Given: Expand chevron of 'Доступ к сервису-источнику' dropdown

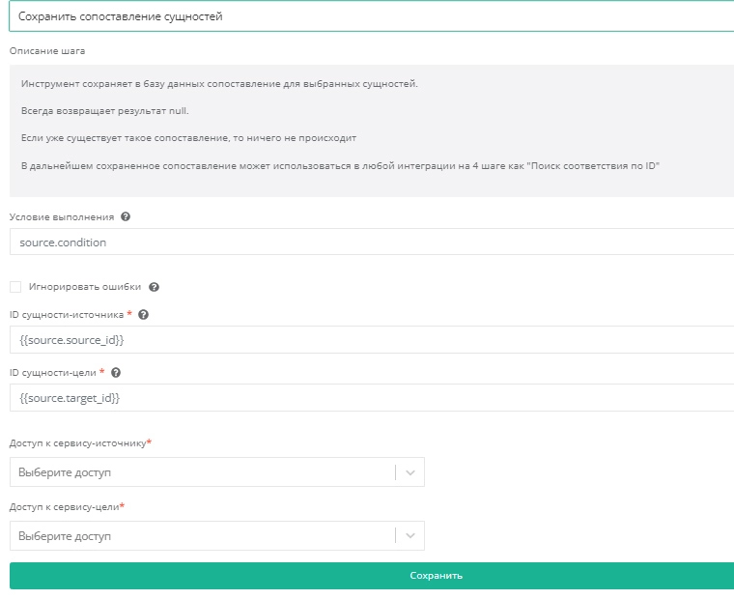Looking at the screenshot, I should [x=409, y=472].
